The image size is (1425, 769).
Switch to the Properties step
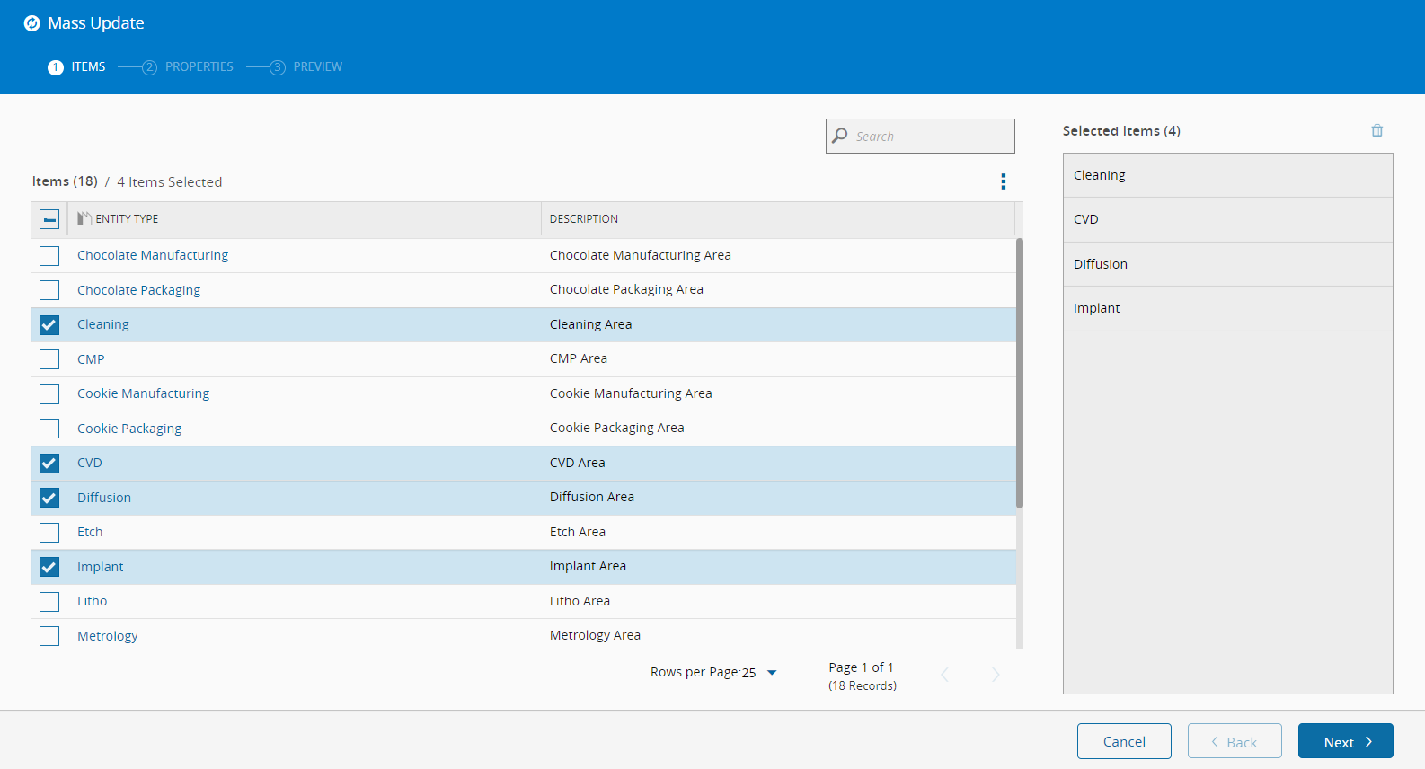(199, 67)
